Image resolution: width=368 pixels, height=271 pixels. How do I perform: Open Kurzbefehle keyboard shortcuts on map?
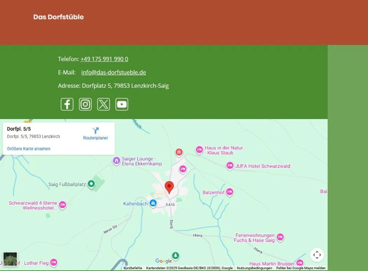pos(133,268)
